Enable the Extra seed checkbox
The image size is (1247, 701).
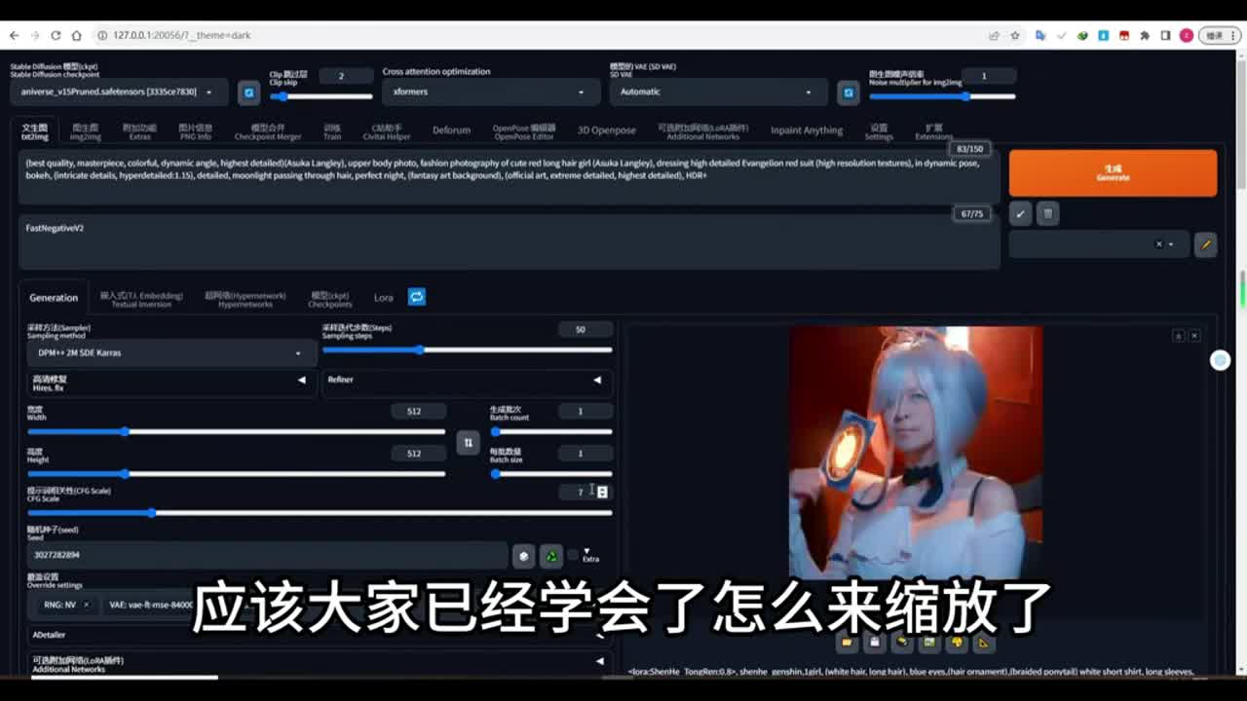(x=574, y=555)
